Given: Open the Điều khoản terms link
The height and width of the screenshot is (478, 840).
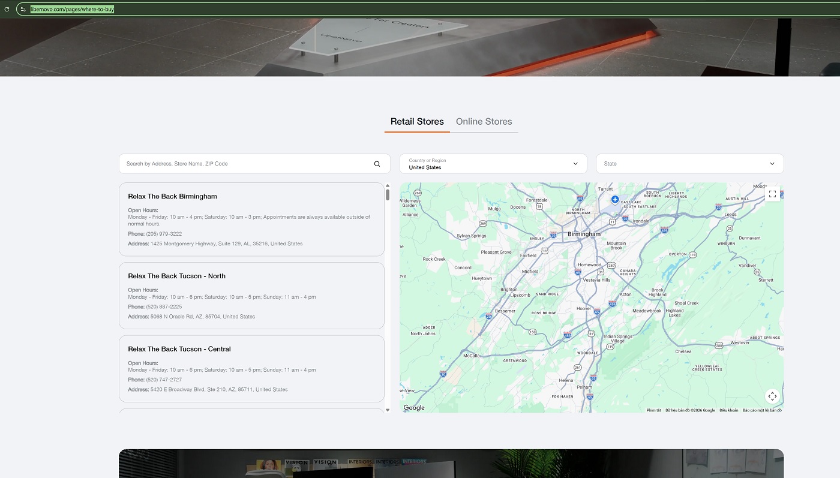Looking at the screenshot, I should 729,410.
